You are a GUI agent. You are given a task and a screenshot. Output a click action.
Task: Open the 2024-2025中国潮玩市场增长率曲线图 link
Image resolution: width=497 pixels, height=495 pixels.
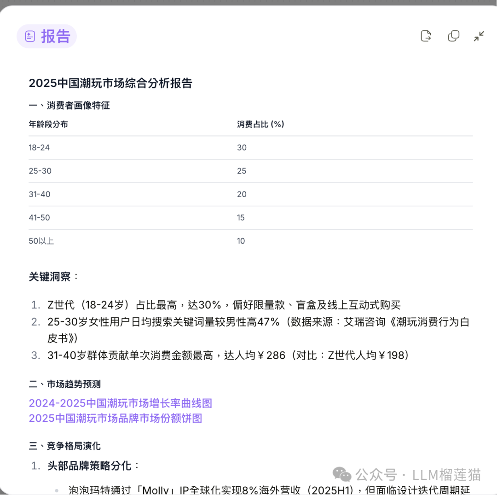121,403
